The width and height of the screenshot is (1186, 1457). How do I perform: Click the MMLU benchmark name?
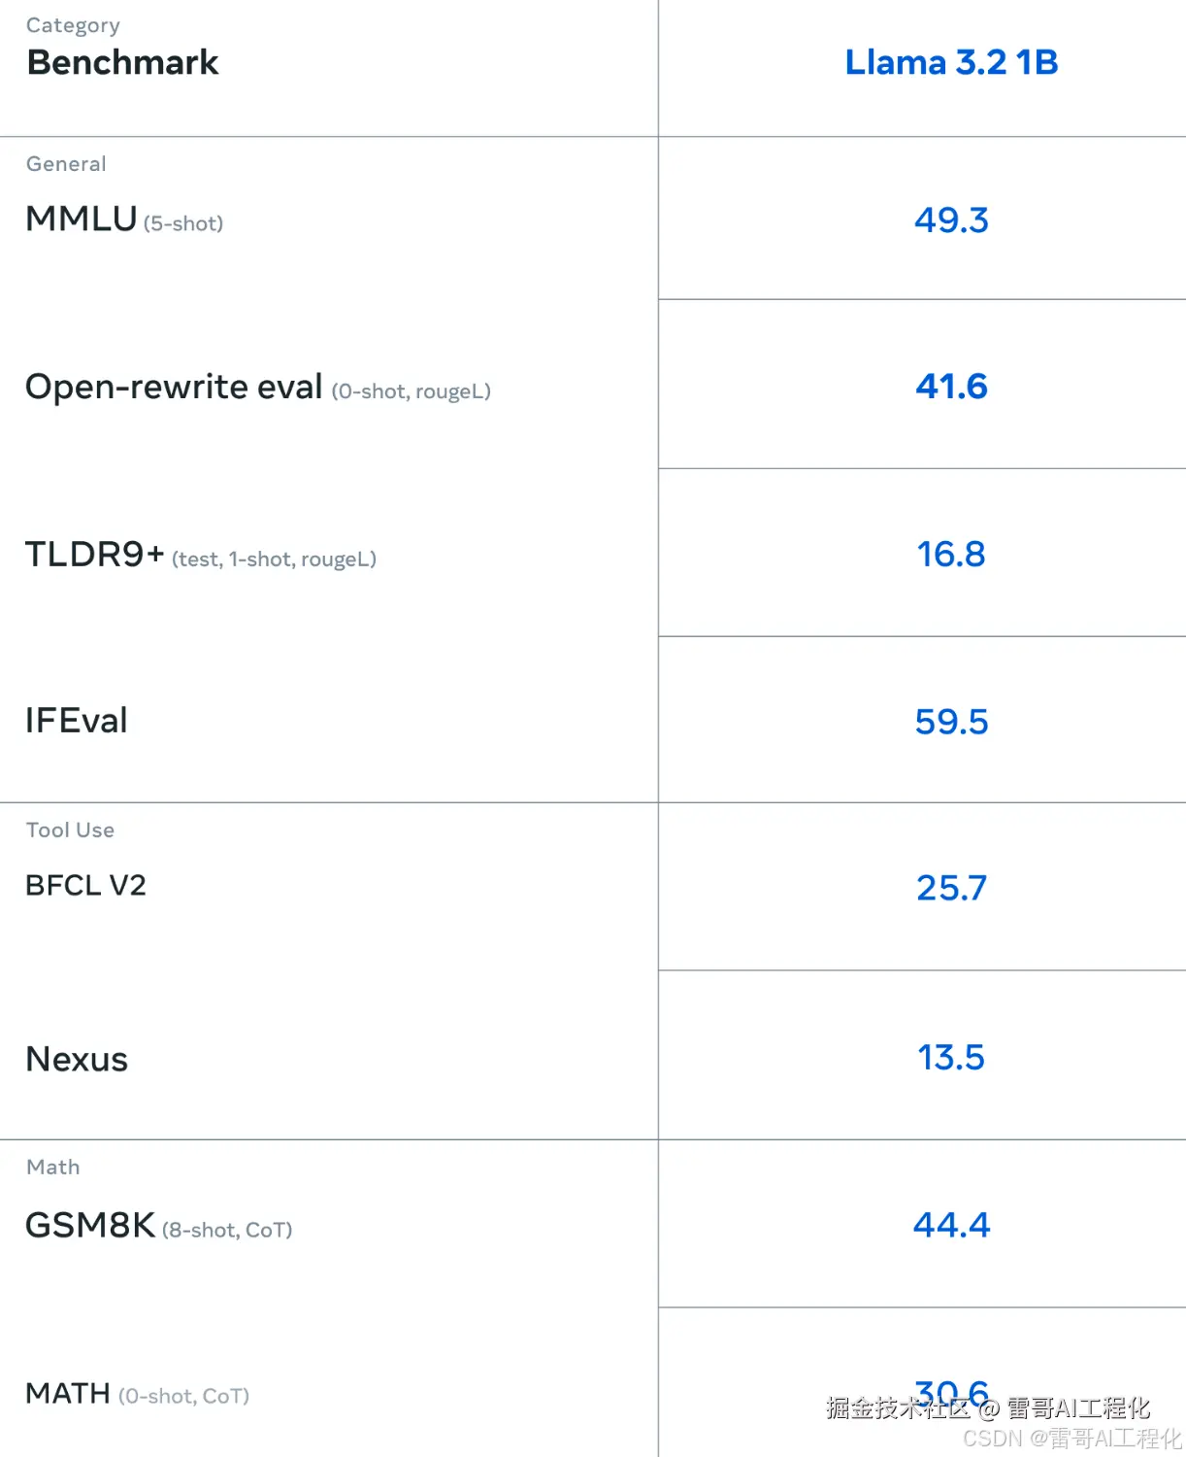pyautogui.click(x=82, y=220)
